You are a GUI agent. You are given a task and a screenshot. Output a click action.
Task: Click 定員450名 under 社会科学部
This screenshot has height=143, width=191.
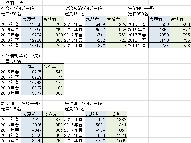[x=11, y=14]
